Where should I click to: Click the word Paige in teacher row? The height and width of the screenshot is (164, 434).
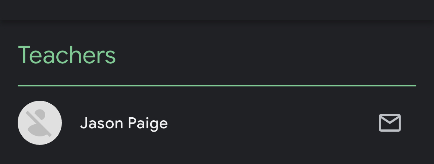pos(148,124)
